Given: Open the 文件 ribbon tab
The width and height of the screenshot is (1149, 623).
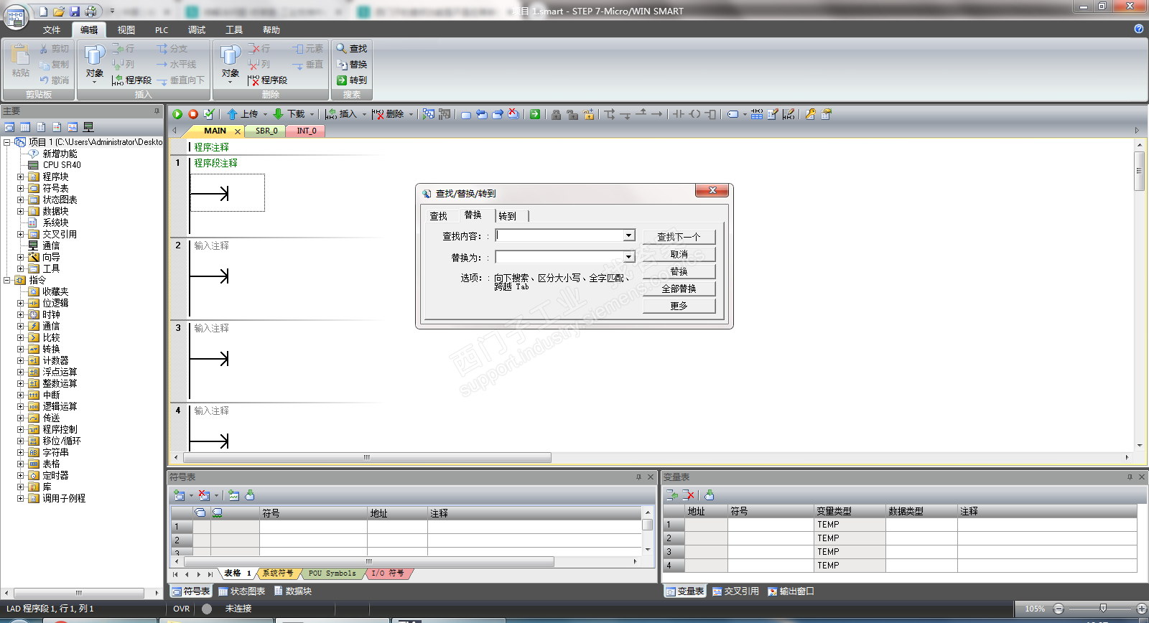Looking at the screenshot, I should click(x=52, y=29).
